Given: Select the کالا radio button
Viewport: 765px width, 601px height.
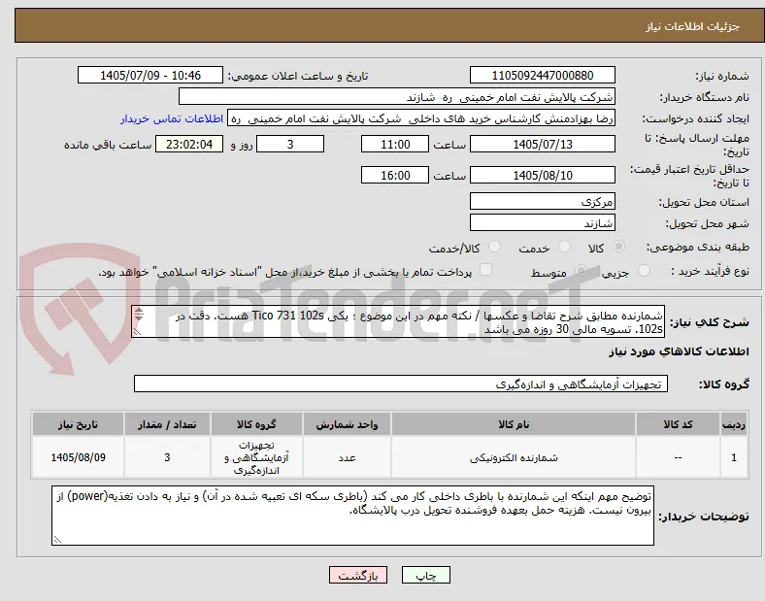Looking at the screenshot, I should 618,247.
